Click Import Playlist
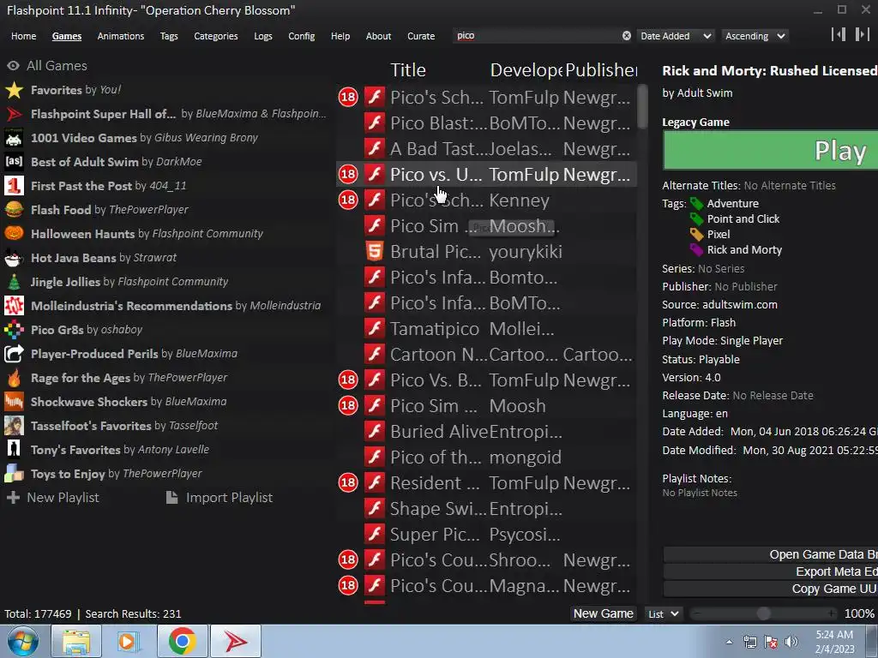The height and width of the screenshot is (658, 878). tap(219, 498)
